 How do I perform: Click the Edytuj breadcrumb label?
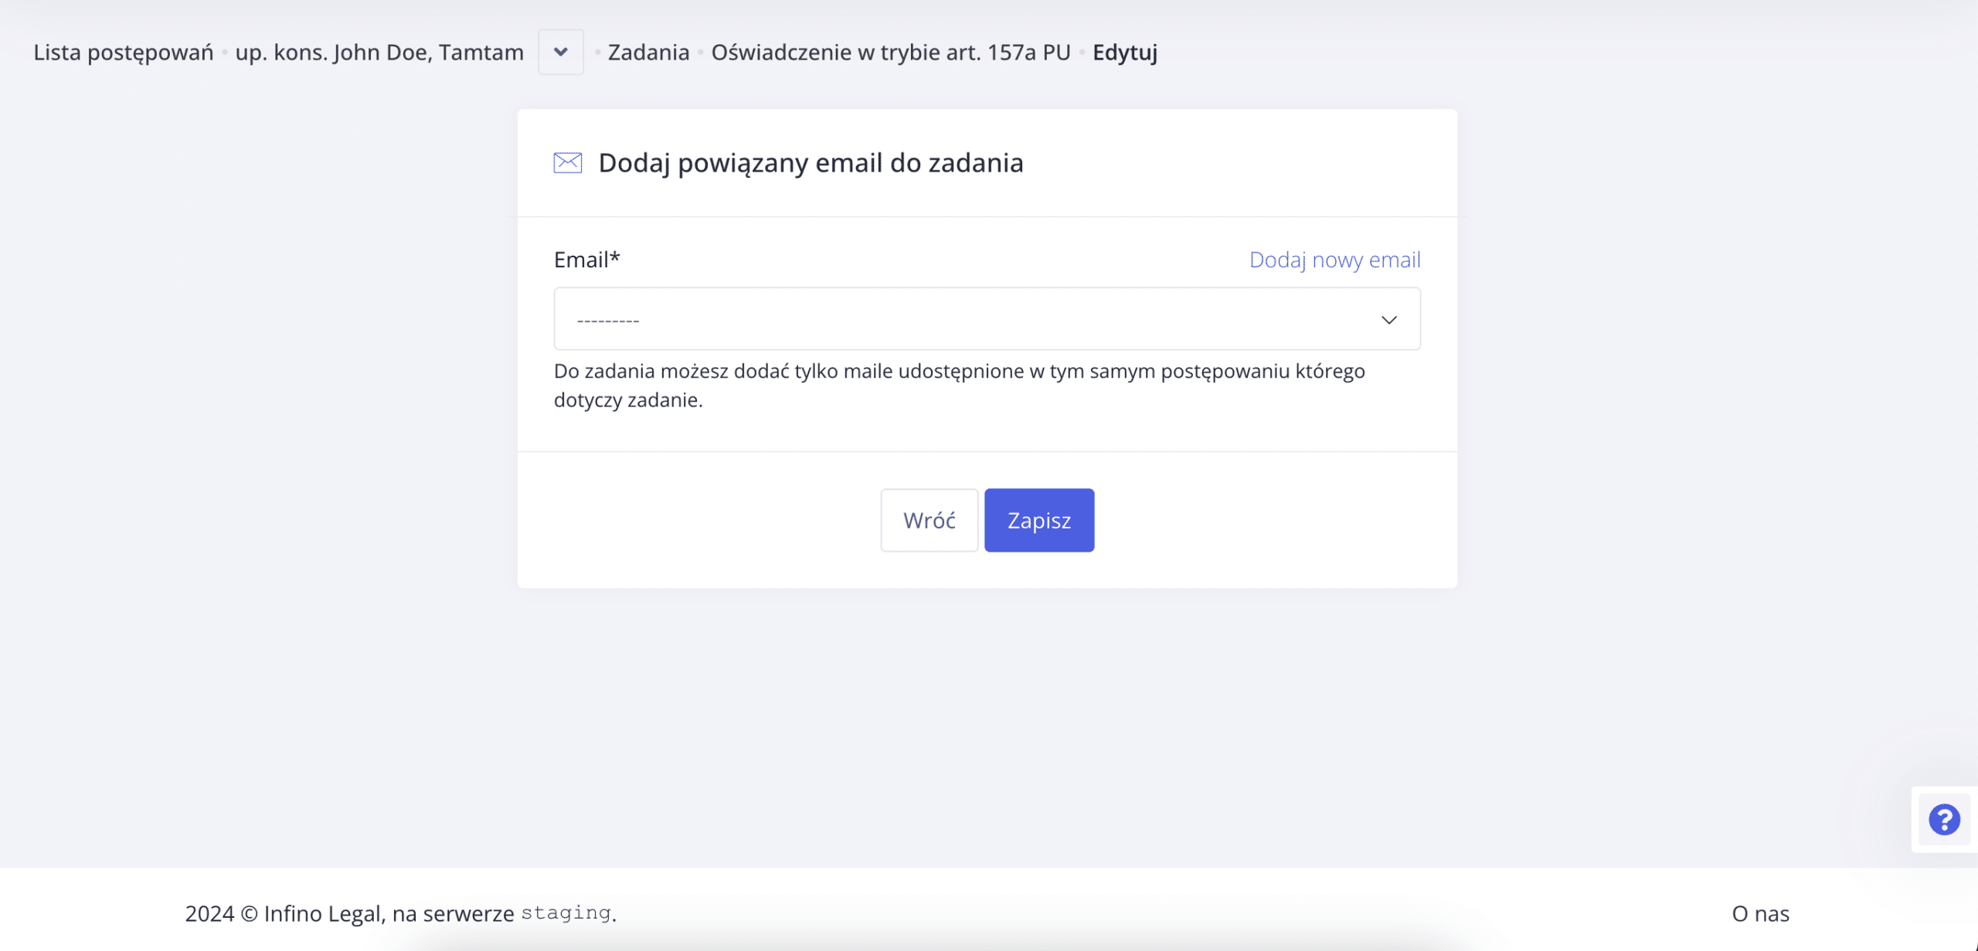(1124, 53)
